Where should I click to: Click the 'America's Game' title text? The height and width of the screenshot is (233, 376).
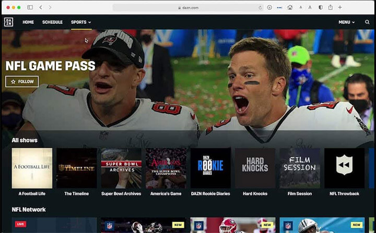click(x=166, y=193)
